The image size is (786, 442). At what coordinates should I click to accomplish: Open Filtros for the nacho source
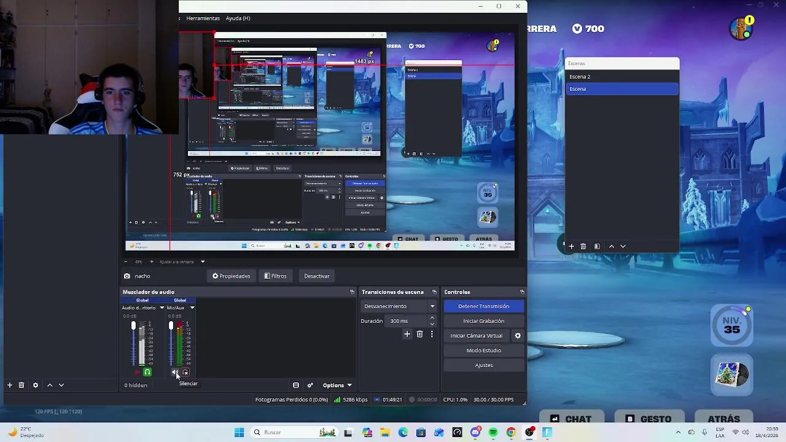click(275, 276)
